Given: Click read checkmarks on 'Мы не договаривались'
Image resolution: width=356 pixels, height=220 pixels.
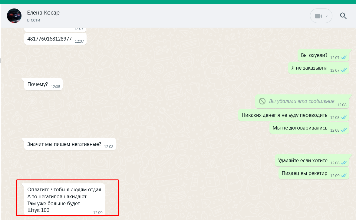Looking at the screenshot, I should click(x=344, y=130).
